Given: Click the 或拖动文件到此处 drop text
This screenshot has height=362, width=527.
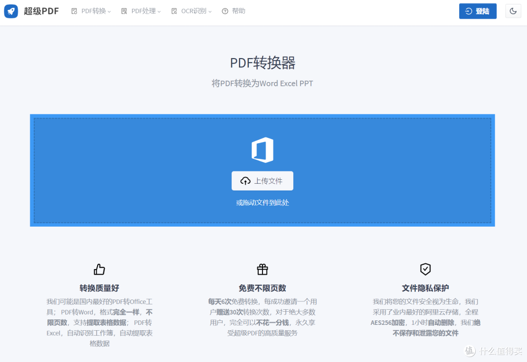Looking at the screenshot, I should (x=263, y=203).
